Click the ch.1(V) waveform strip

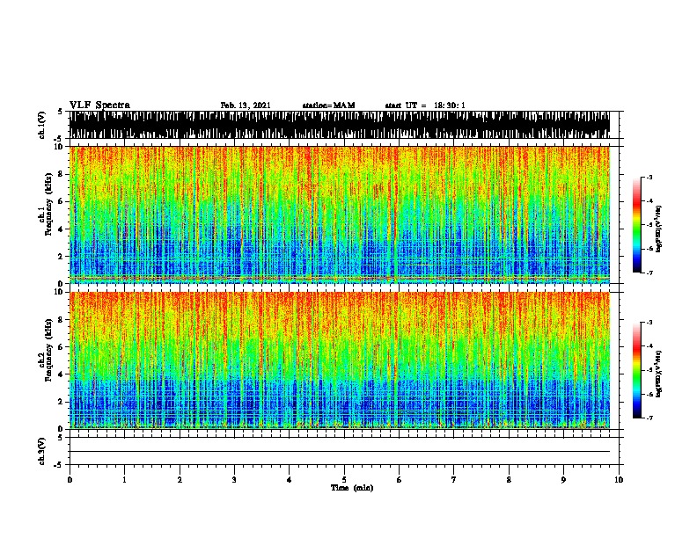(340, 125)
